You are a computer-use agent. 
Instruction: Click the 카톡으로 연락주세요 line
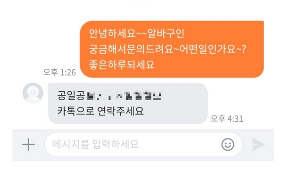pyautogui.click(x=100, y=111)
